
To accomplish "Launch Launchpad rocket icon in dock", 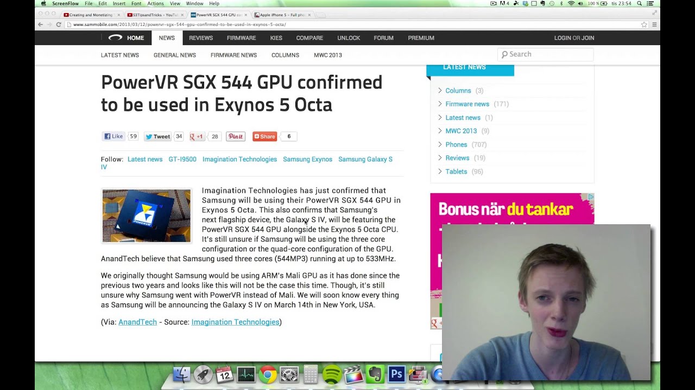I will tap(203, 374).
